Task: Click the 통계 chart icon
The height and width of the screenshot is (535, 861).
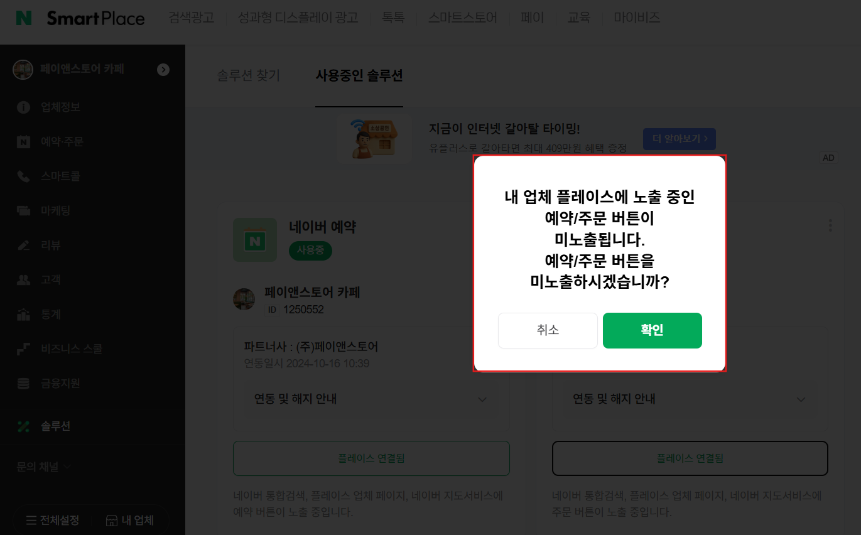Action: click(23, 315)
